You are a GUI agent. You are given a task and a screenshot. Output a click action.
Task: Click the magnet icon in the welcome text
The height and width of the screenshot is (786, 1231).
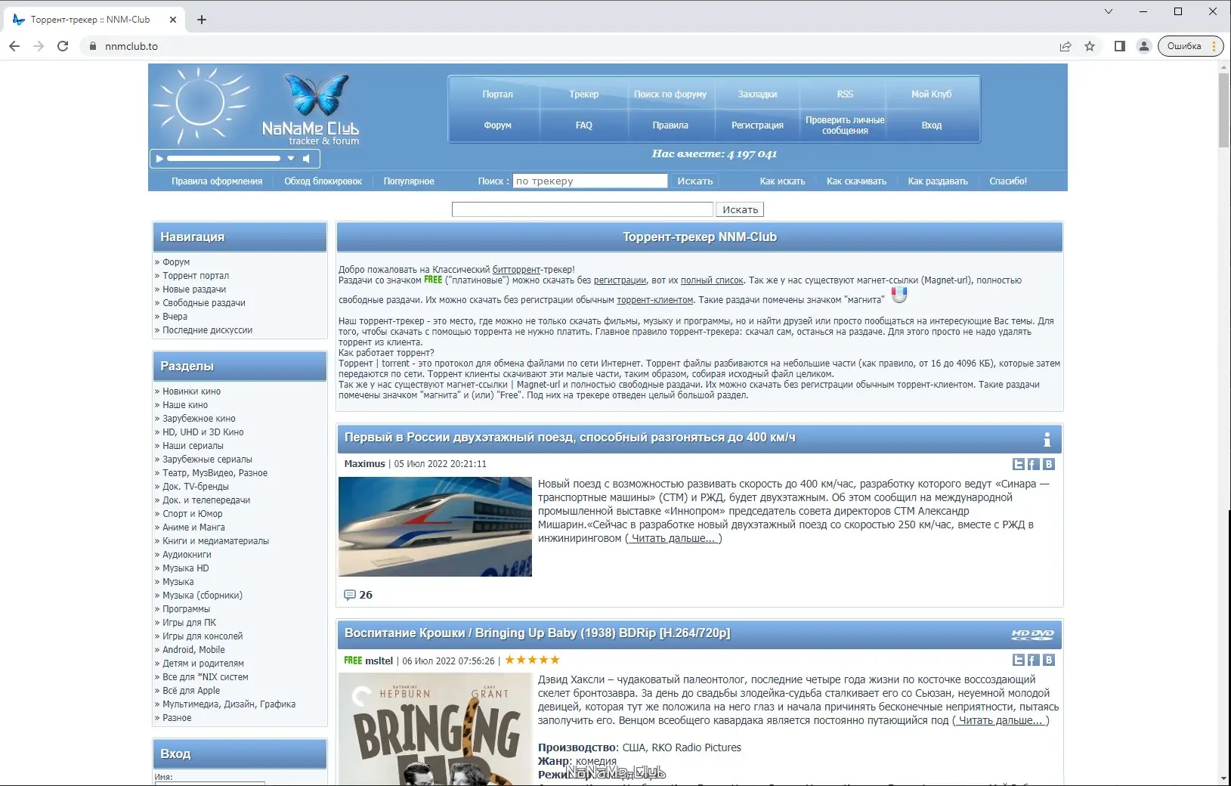899,295
